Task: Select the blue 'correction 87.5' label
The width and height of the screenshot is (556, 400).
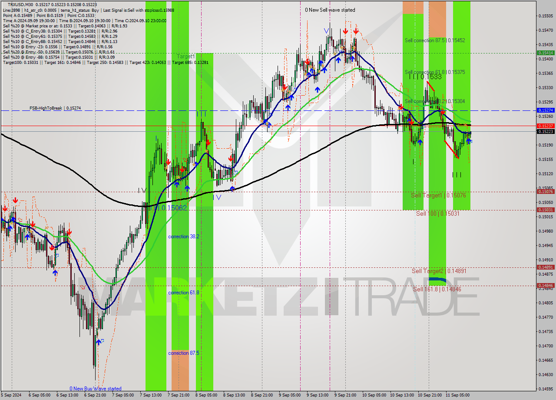Action: click(184, 353)
